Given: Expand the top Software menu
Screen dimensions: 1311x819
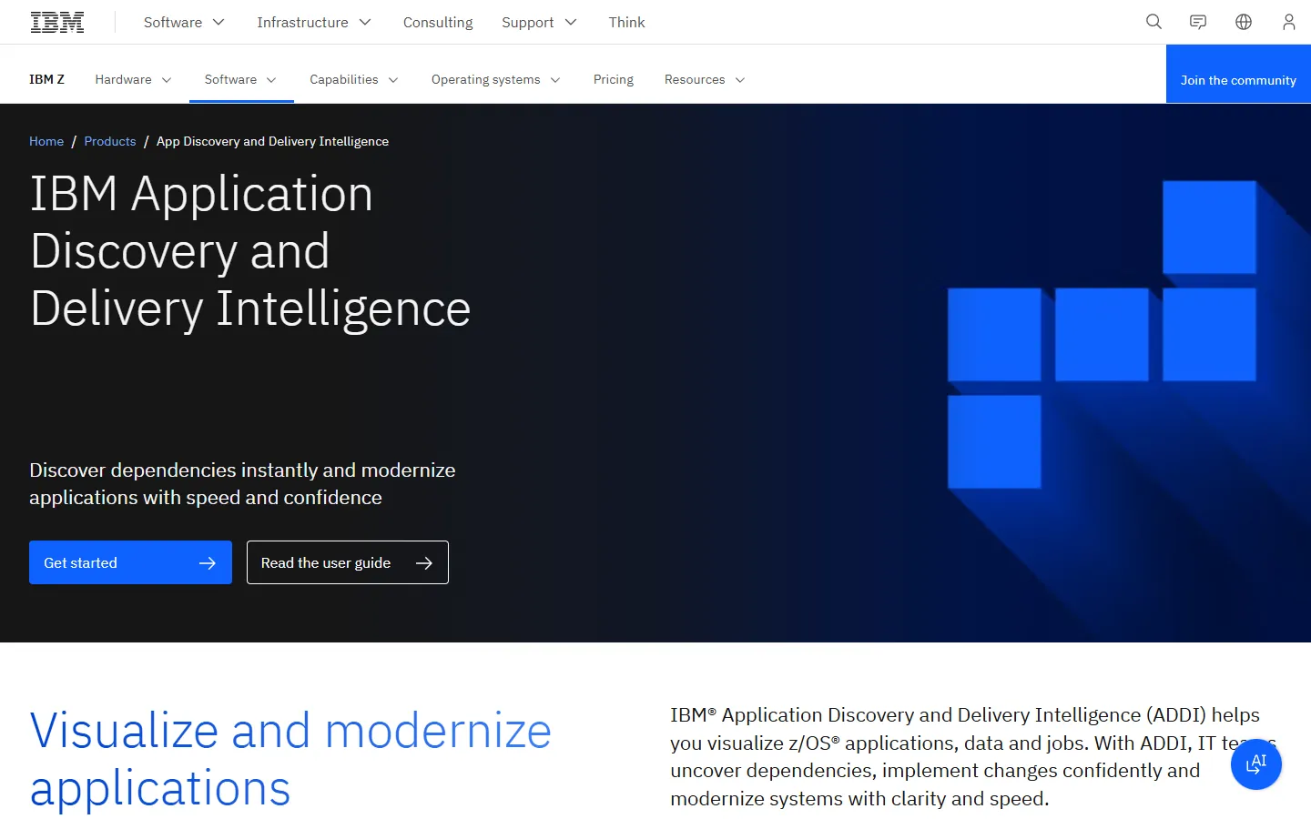Looking at the screenshot, I should (x=184, y=22).
